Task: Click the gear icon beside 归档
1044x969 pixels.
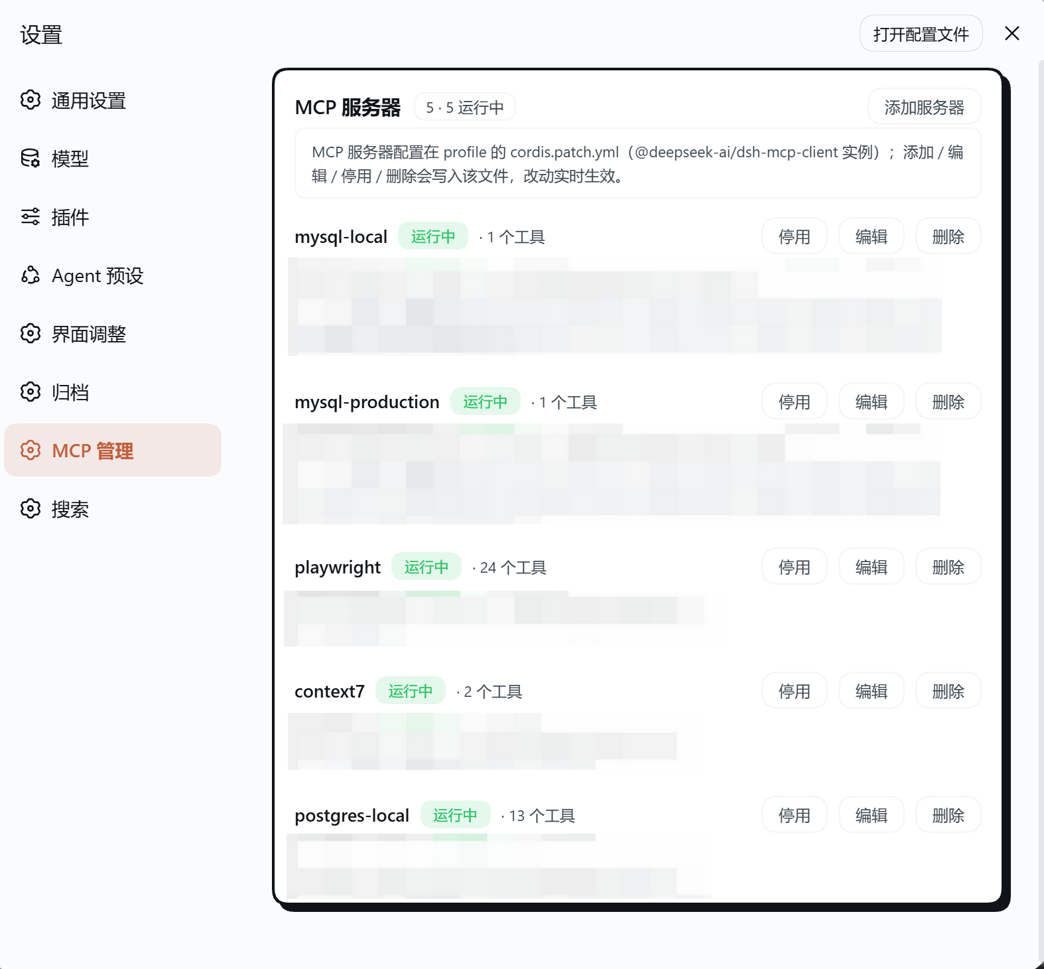Action: coord(31,392)
